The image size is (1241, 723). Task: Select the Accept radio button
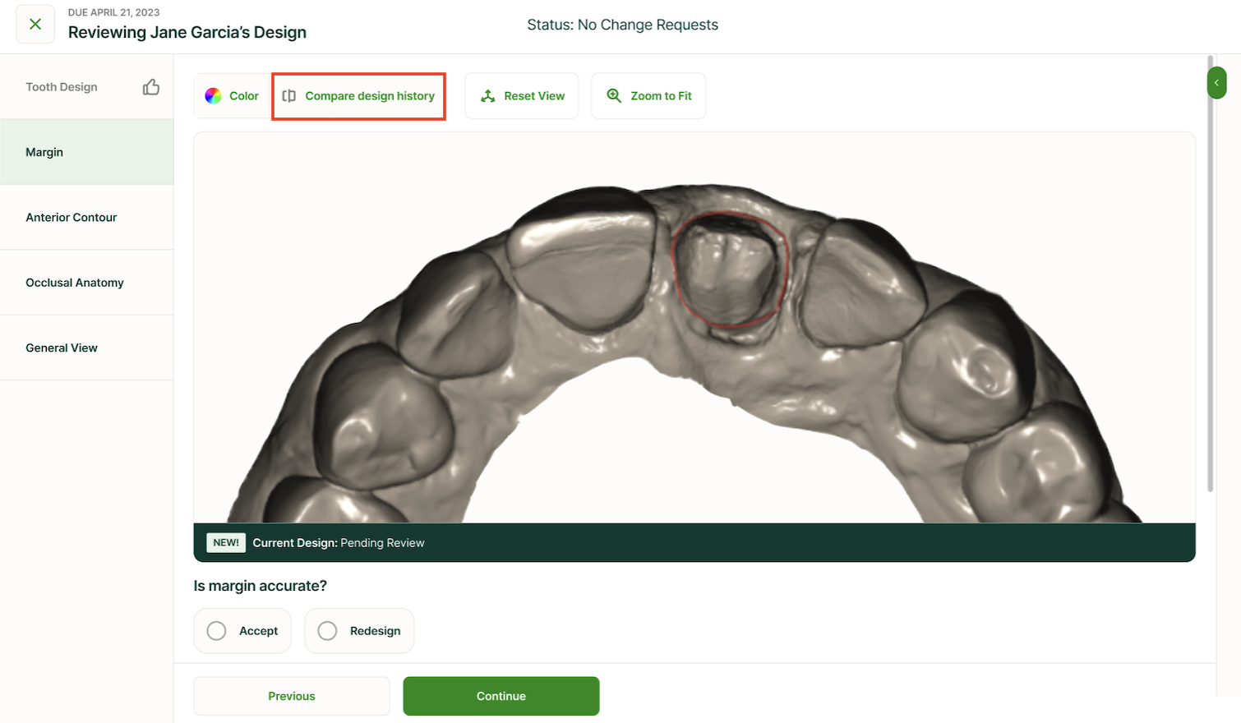[x=217, y=631]
